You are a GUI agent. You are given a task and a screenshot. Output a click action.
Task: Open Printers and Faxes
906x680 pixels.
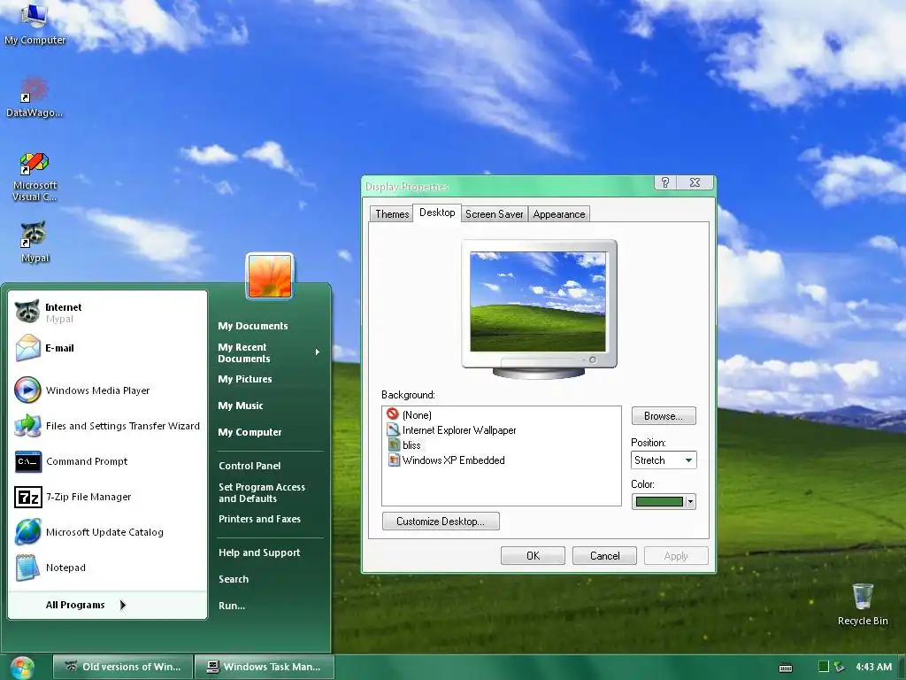259,519
